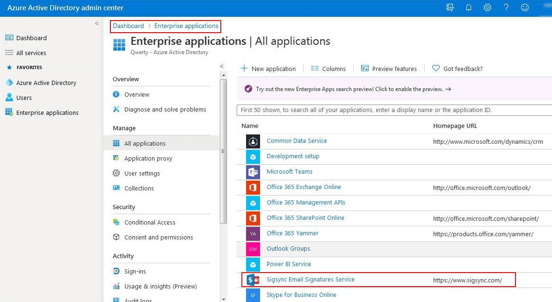552x302 pixels.
Task: Click the Microsoft Teams application icon
Action: 253,172
